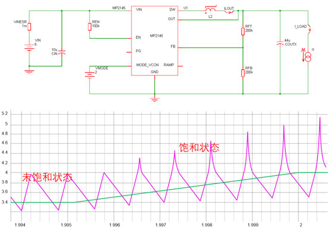This screenshot has width=330, height=230.
Task: Click the ground symbol below MP2145
Action: (154, 99)
